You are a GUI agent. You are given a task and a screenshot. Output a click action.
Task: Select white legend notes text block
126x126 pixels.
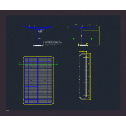[x=53, y=43]
